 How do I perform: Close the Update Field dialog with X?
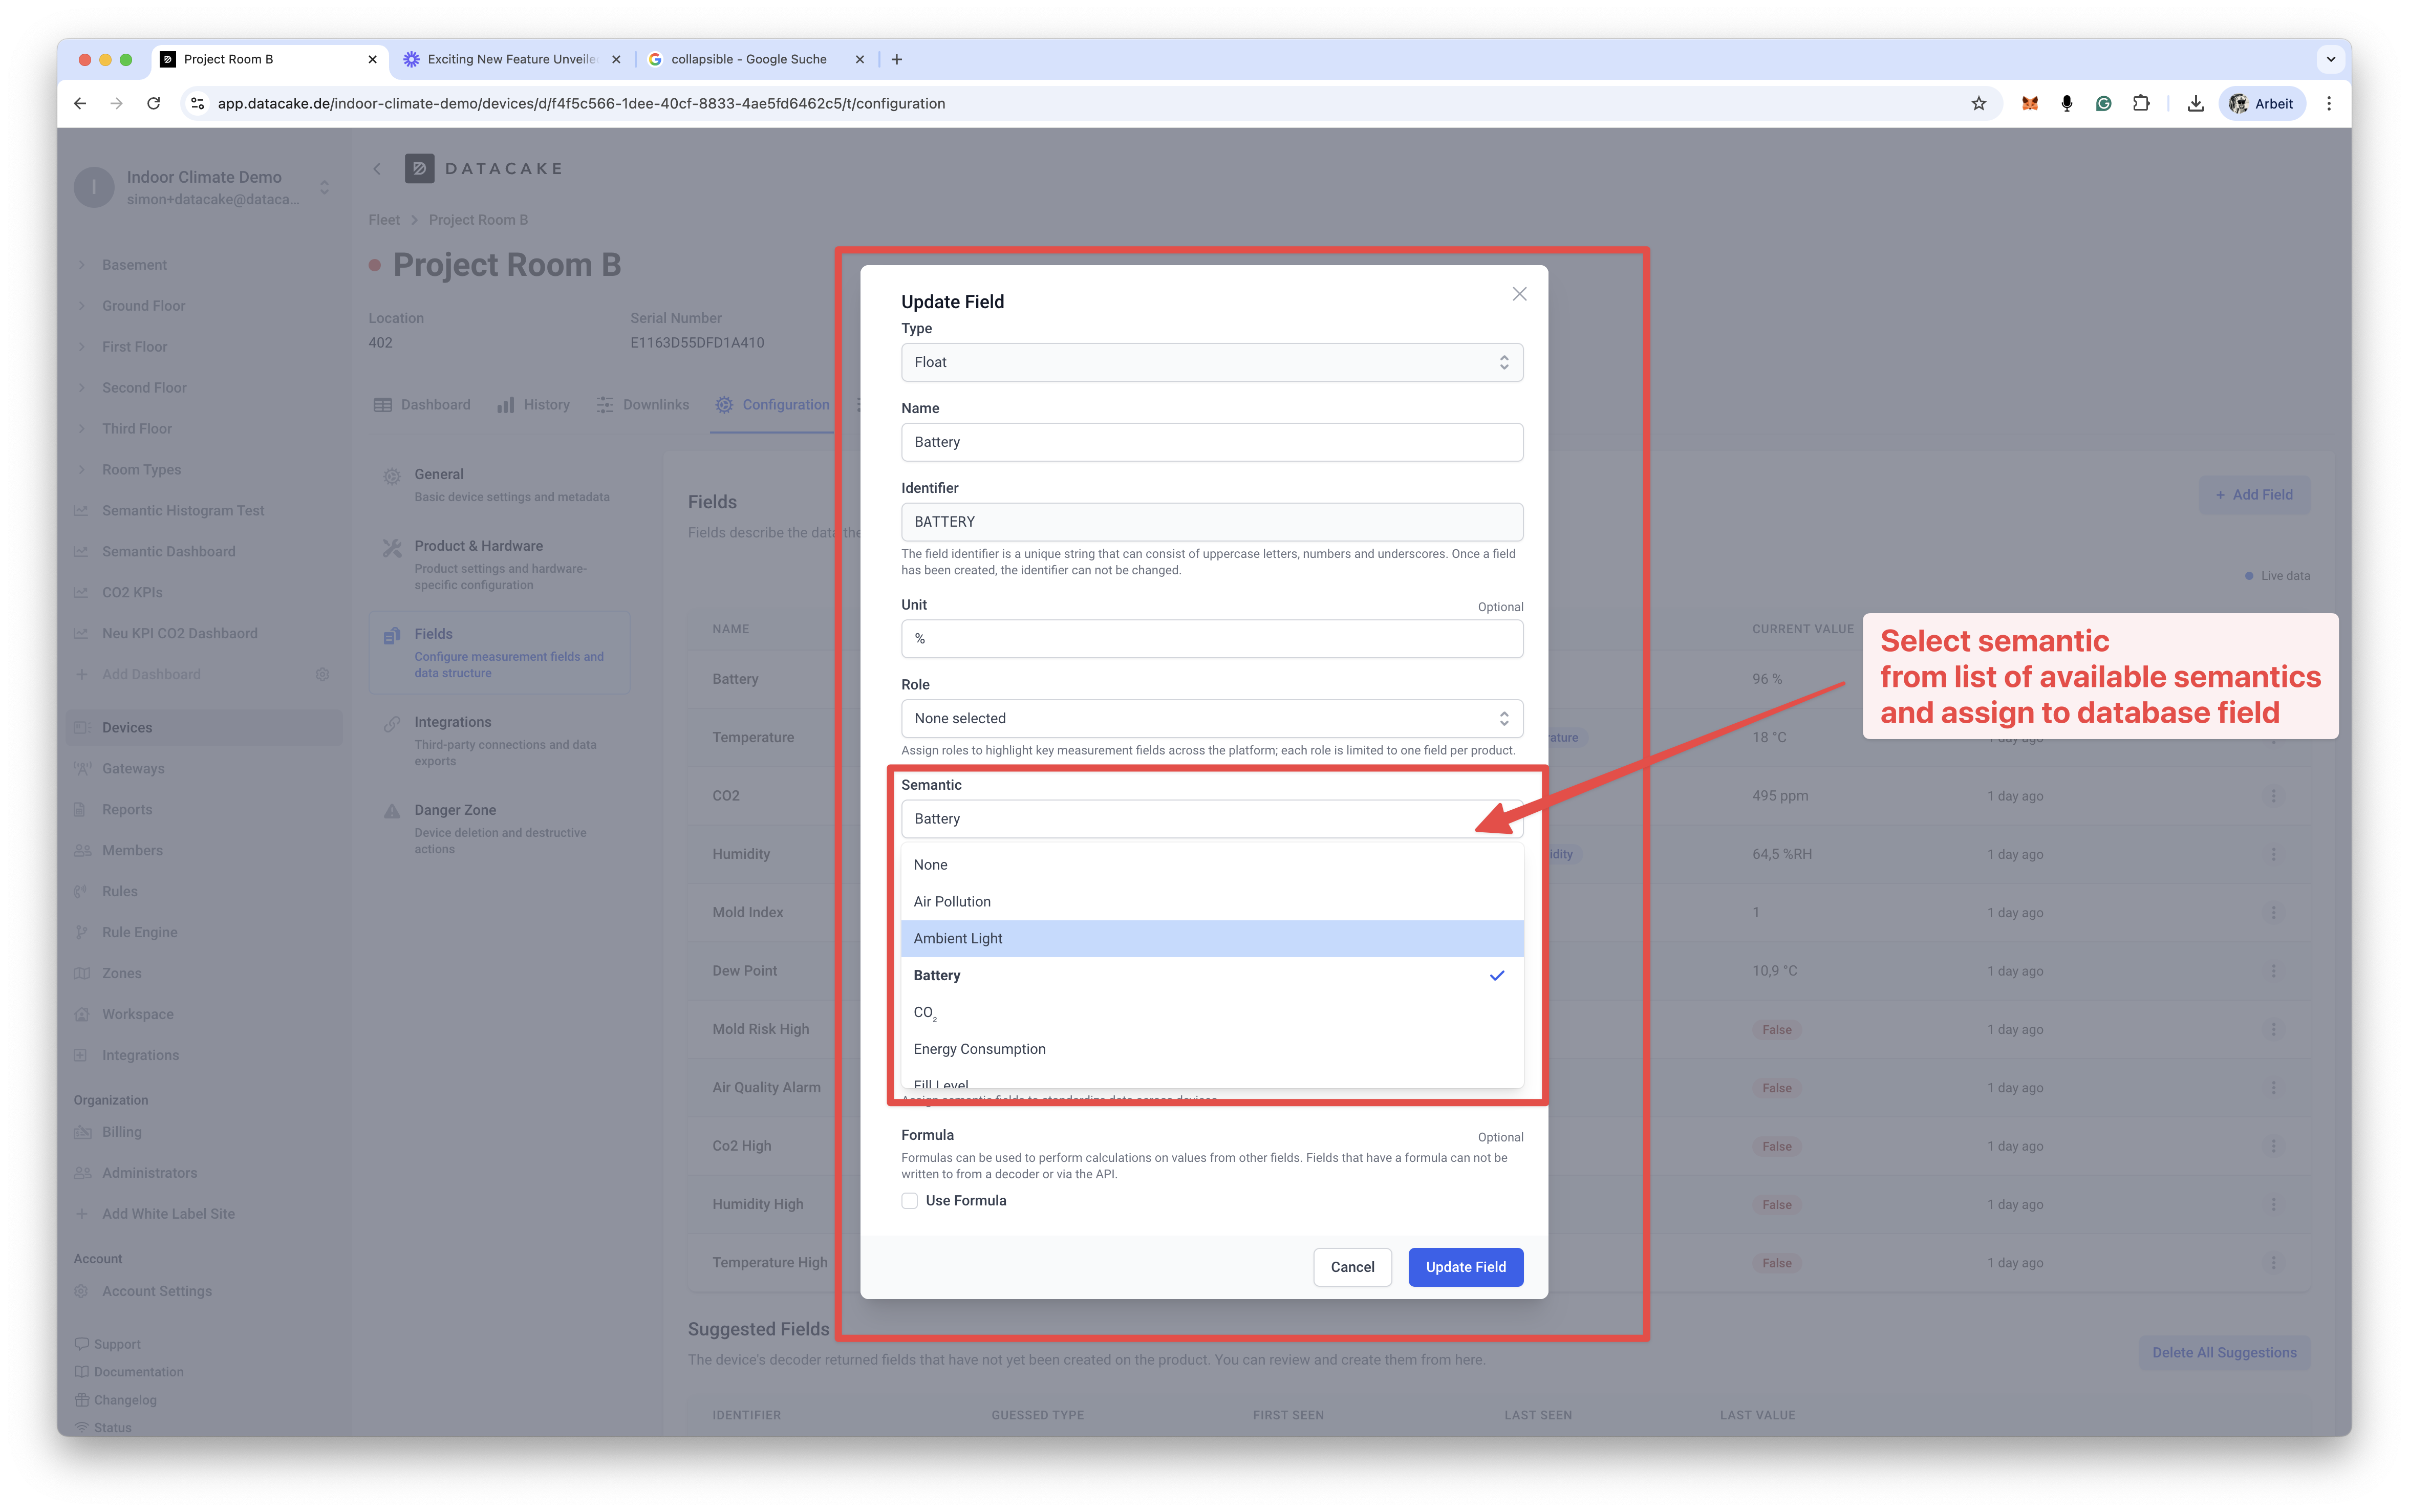(1519, 294)
